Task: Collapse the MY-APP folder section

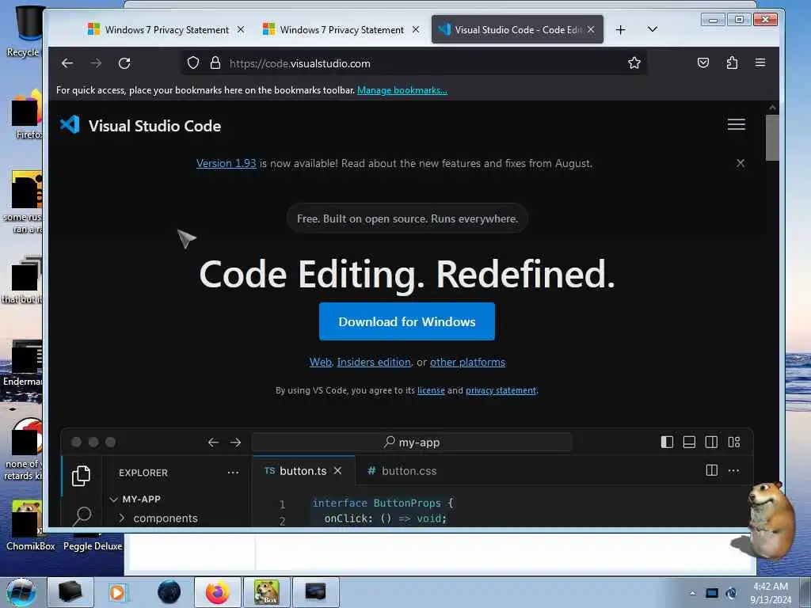Action: point(136,500)
